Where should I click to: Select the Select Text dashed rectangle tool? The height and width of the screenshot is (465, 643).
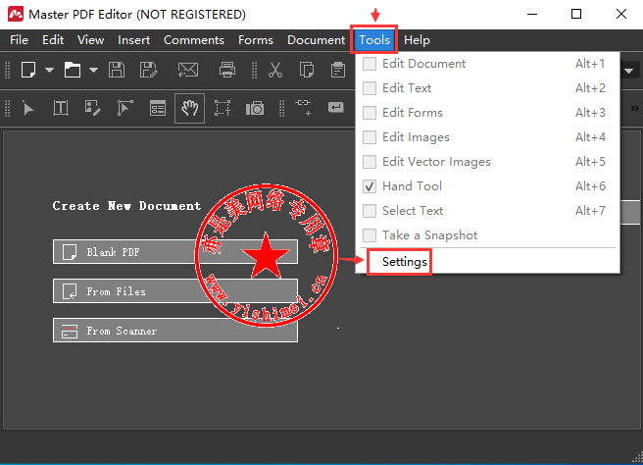(x=223, y=108)
